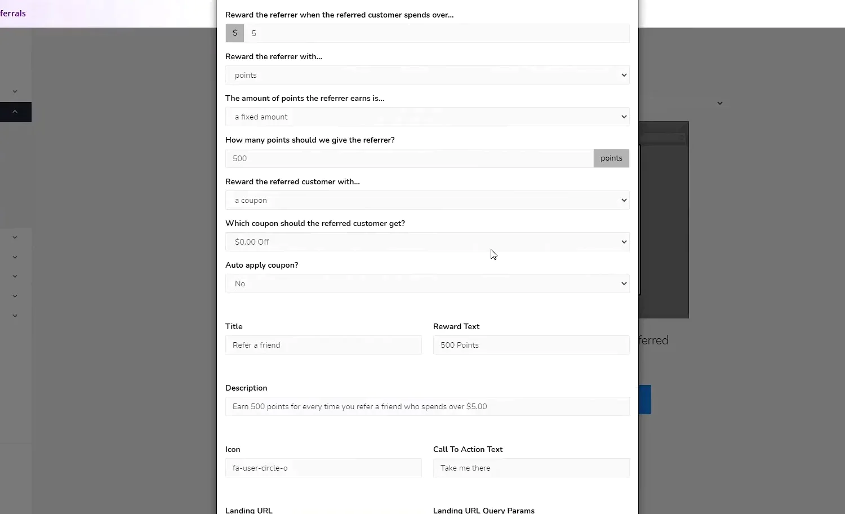The width and height of the screenshot is (845, 514).
Task: Edit the Title field "Refer a friend"
Action: [323, 345]
